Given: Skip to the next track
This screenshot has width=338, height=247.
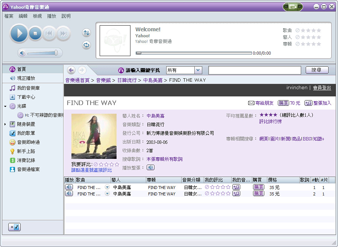Looking at the screenshot, I should pos(64,34).
